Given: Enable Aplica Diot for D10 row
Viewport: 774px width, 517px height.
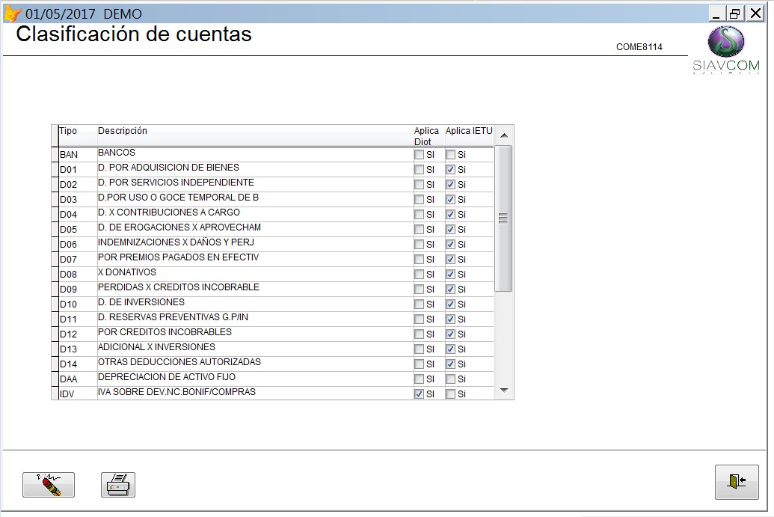Looking at the screenshot, I should [419, 305].
